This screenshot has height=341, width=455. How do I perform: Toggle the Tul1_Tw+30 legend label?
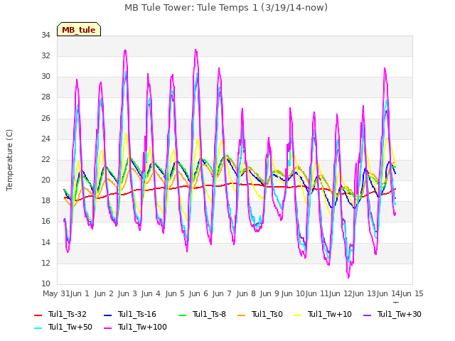coord(400,314)
